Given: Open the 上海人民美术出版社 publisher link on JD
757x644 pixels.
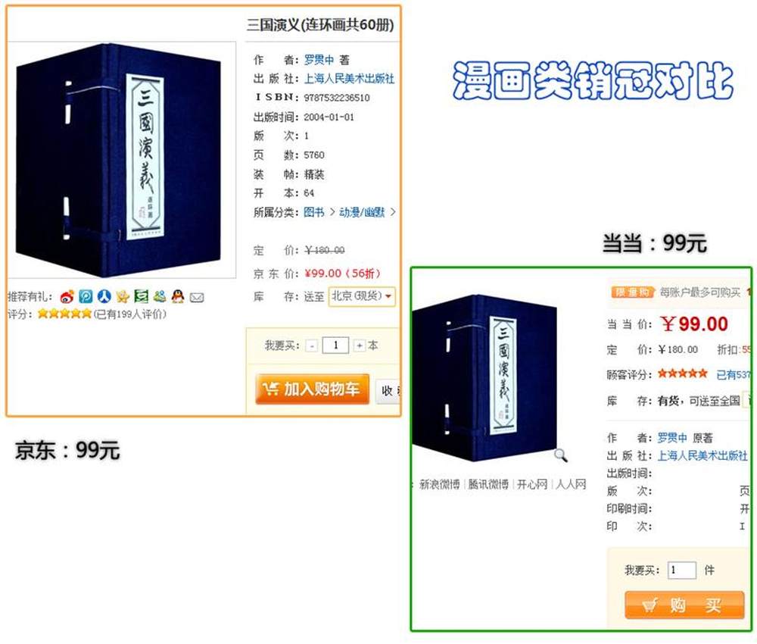Looking at the screenshot, I should [x=349, y=79].
